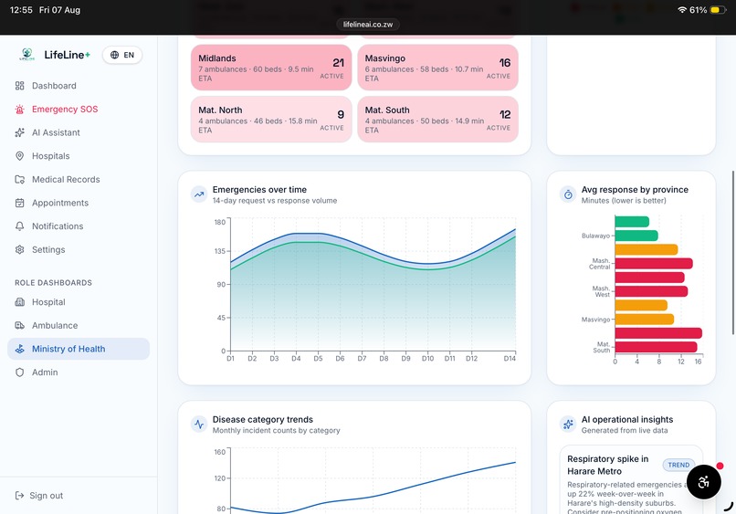Image resolution: width=736 pixels, height=514 pixels.
Task: Open the Emergency SOS page
Action: [x=65, y=109]
